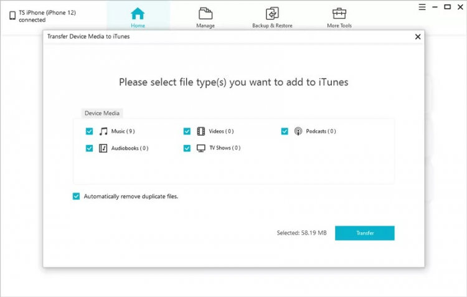Click the Transfer Device Media to iTunes title
This screenshot has height=297, width=467.
[88, 36]
